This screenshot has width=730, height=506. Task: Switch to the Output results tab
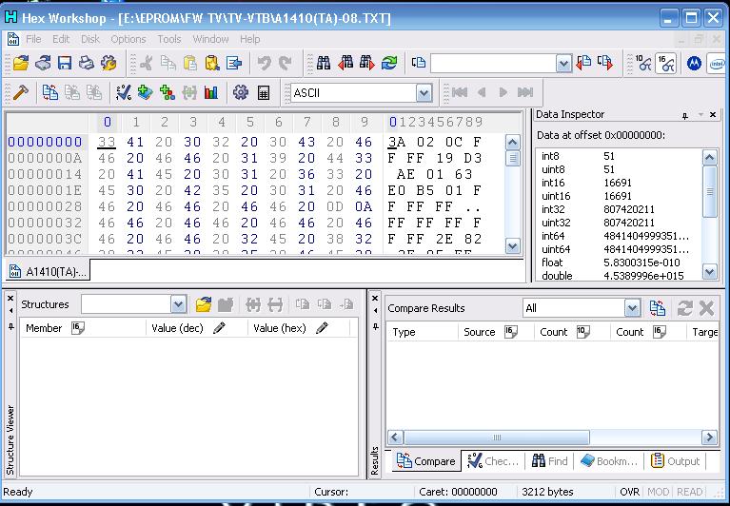point(676,461)
